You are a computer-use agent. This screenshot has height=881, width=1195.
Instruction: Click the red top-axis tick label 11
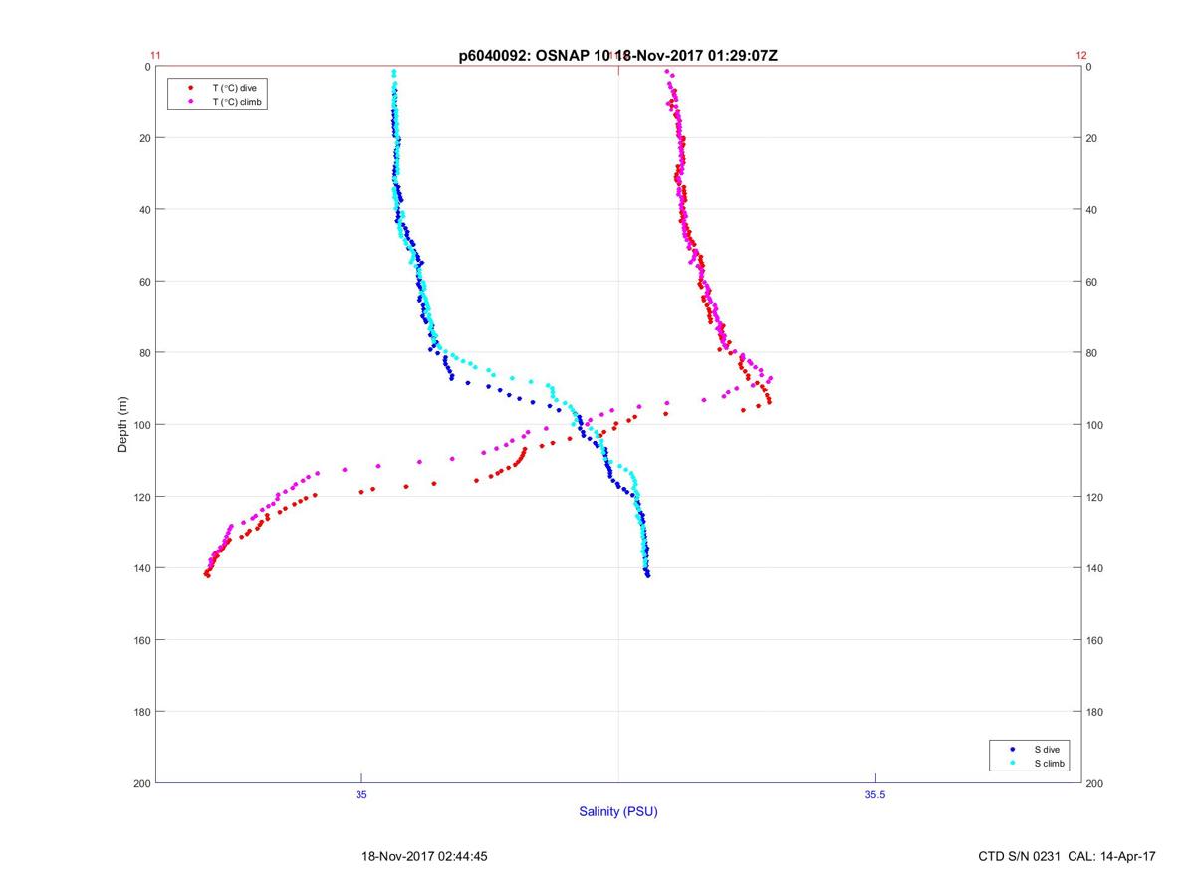click(155, 56)
